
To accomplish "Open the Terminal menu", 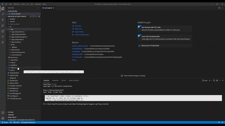I will pyautogui.click(x=38, y=4).
